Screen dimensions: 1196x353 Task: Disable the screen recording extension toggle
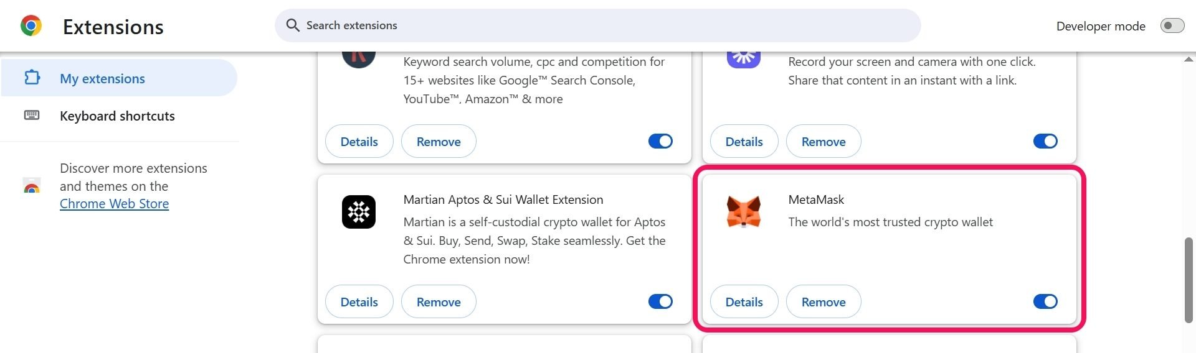point(1045,141)
